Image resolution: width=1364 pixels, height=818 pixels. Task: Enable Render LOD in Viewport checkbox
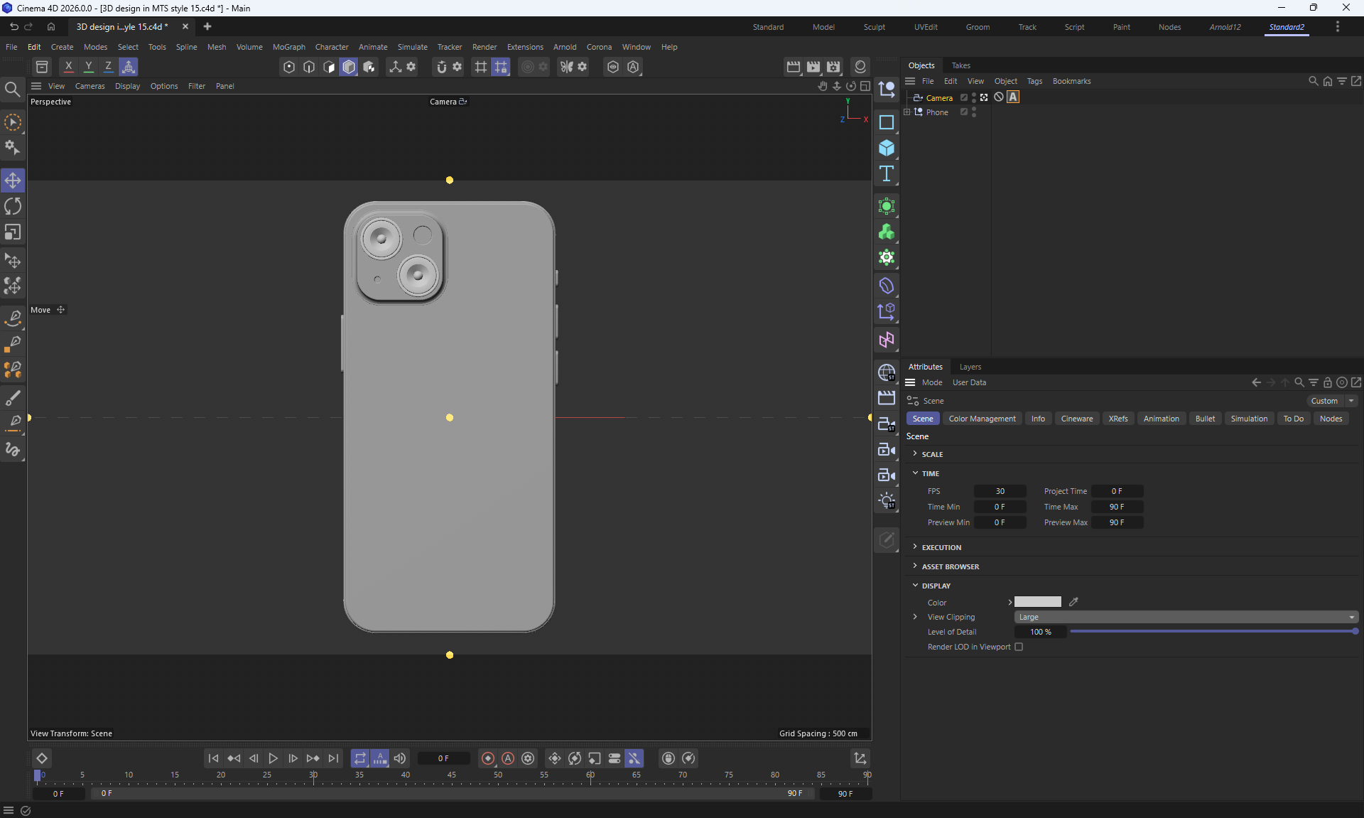point(1019,647)
